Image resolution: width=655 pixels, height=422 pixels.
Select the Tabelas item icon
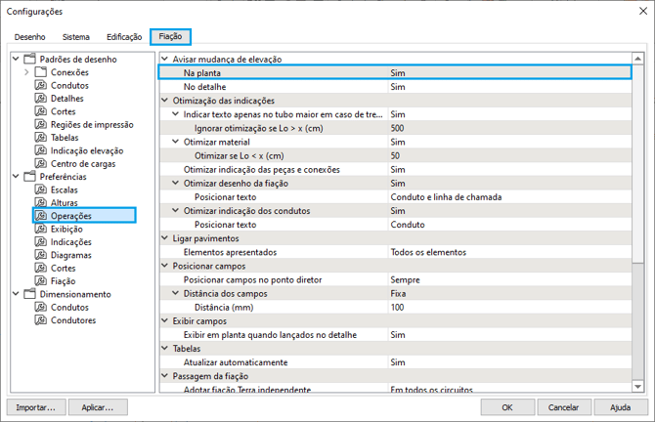[41, 138]
